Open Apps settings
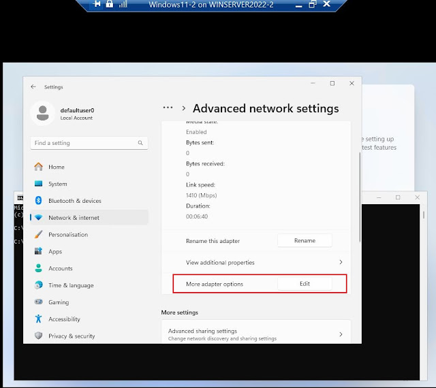 89,252
